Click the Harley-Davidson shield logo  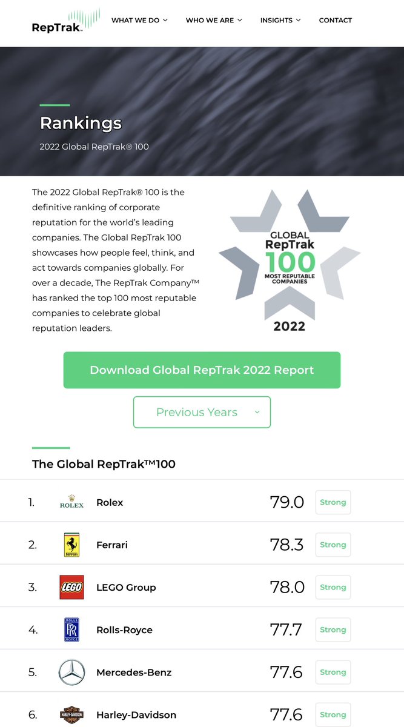71,715
